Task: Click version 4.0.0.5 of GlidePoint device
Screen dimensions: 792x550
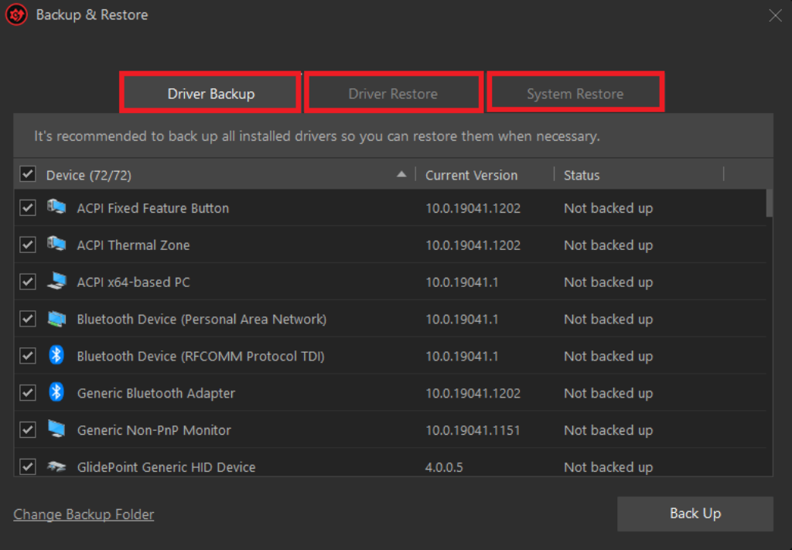Action: point(444,467)
